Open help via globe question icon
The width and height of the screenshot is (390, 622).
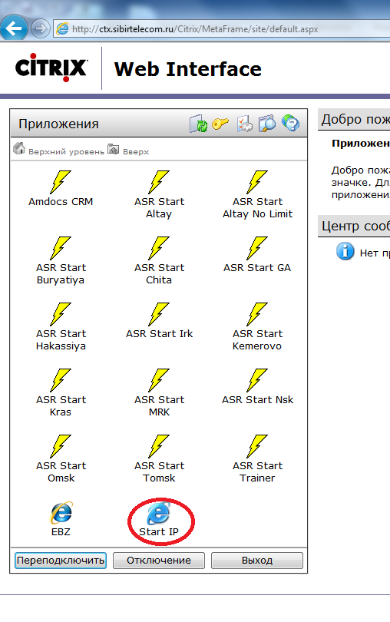click(290, 124)
